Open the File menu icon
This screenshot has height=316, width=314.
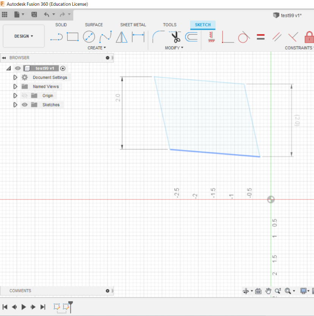click(x=17, y=14)
